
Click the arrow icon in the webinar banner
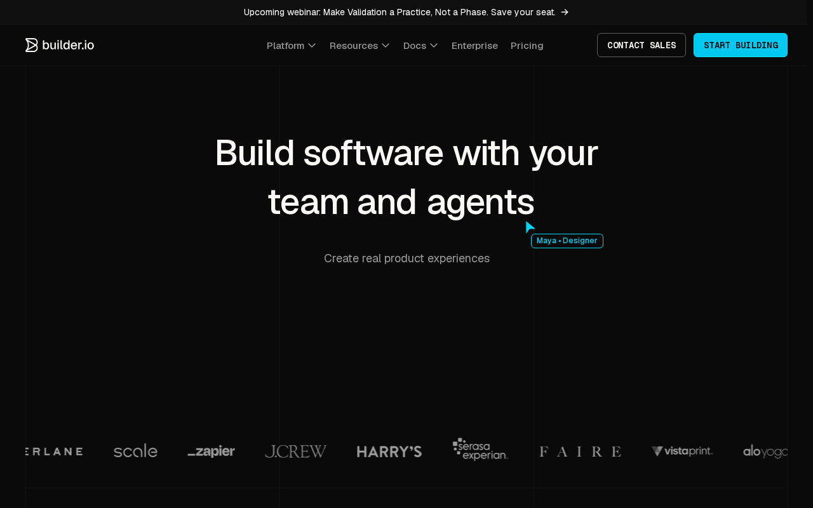coord(565,12)
